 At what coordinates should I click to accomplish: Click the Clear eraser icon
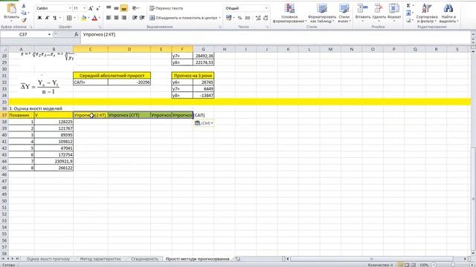[x=408, y=20]
